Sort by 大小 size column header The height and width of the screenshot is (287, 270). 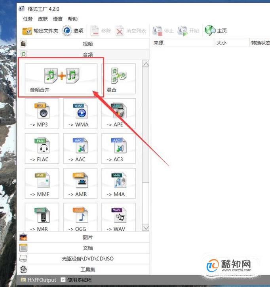[232, 43]
